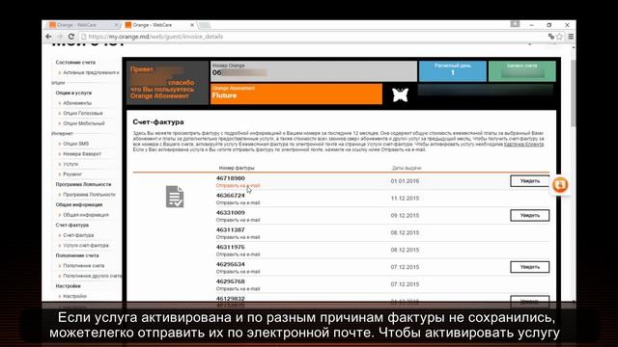Send invoice 46311387 to e-mail

[x=238, y=237]
